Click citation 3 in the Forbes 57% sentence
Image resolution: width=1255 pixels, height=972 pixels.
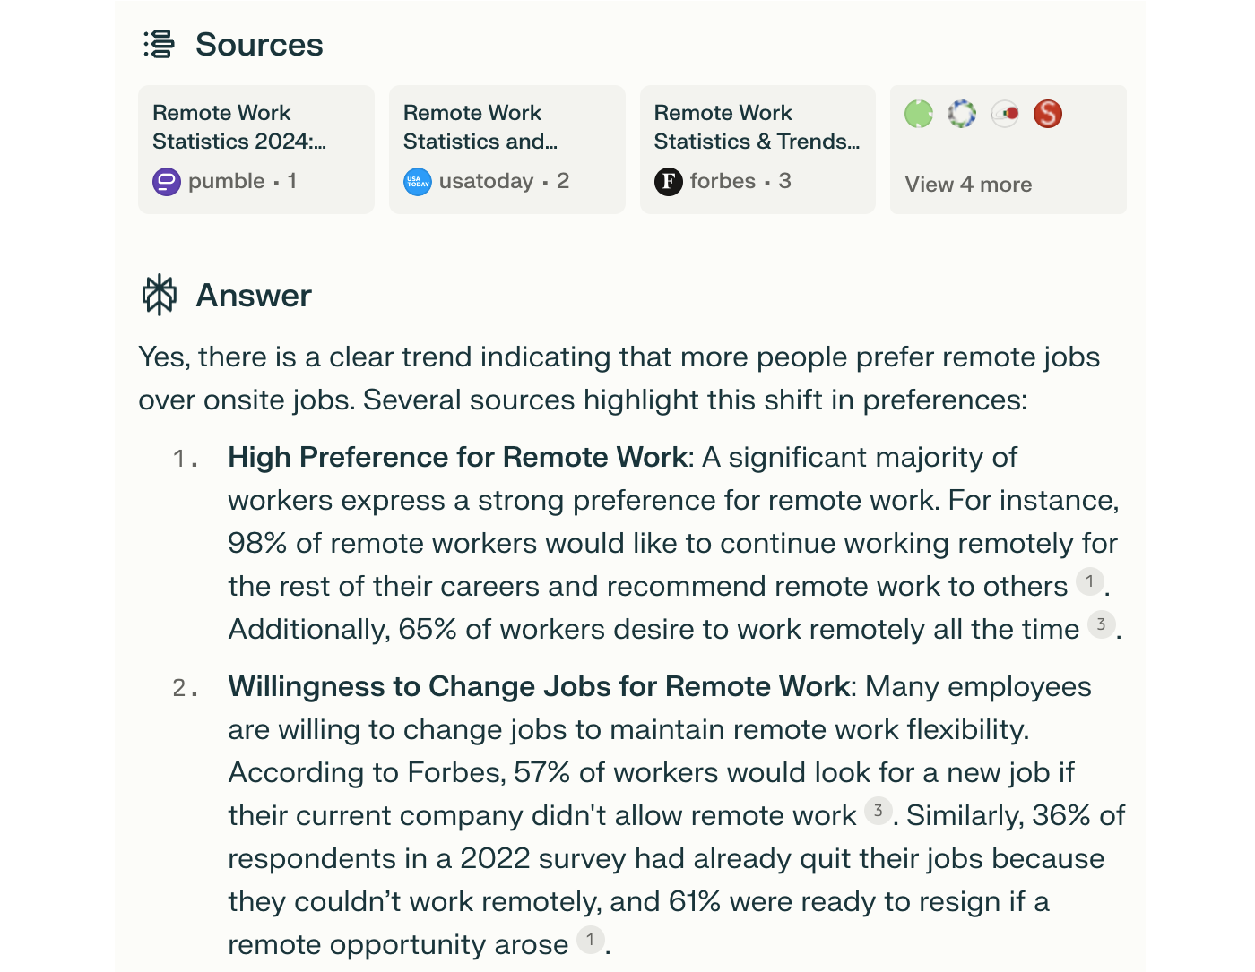[877, 811]
